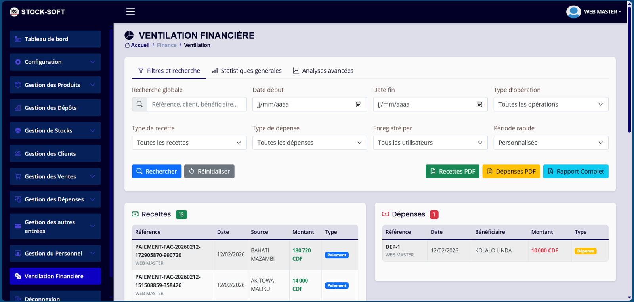
Task: Select the Enregistré par users dropdown
Action: pyautogui.click(x=430, y=143)
